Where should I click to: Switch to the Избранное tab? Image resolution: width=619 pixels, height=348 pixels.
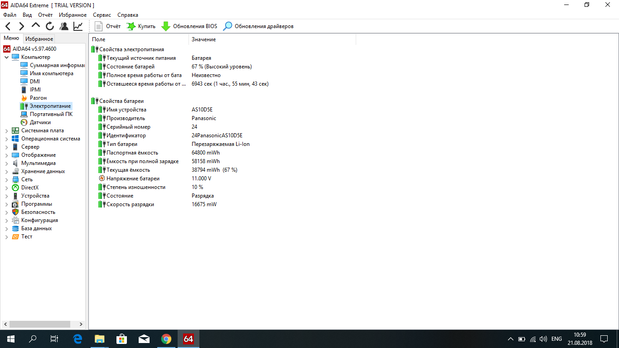point(39,39)
